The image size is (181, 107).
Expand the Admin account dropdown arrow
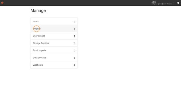tap(173, 3)
